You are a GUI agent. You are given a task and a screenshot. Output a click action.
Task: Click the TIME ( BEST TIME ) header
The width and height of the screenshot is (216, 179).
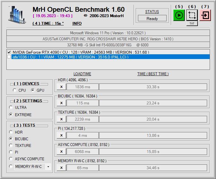tap(153, 74)
